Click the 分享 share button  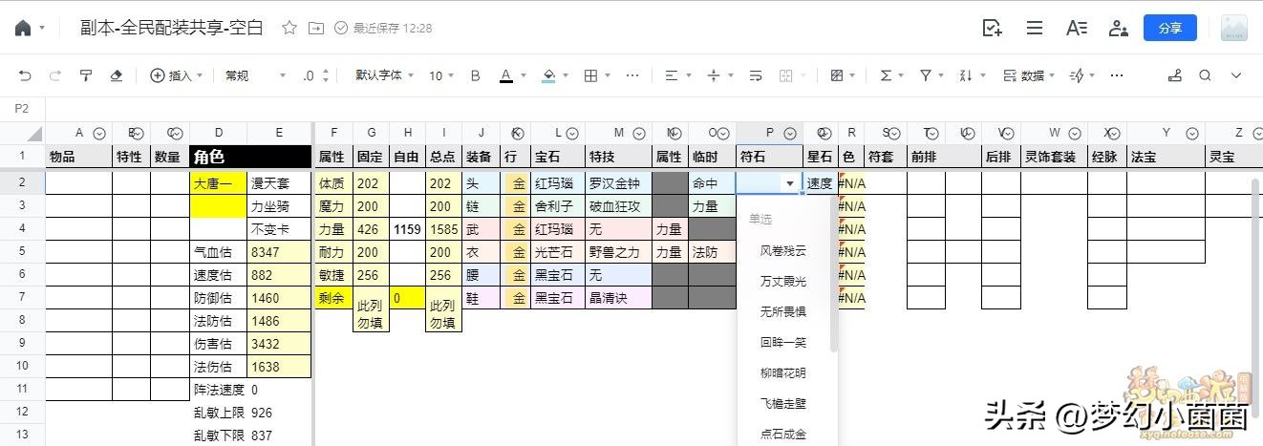coord(1170,28)
